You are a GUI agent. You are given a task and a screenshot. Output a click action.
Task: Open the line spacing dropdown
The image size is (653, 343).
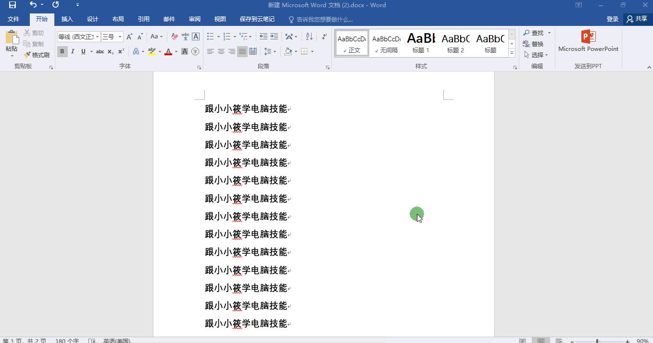coord(274,51)
